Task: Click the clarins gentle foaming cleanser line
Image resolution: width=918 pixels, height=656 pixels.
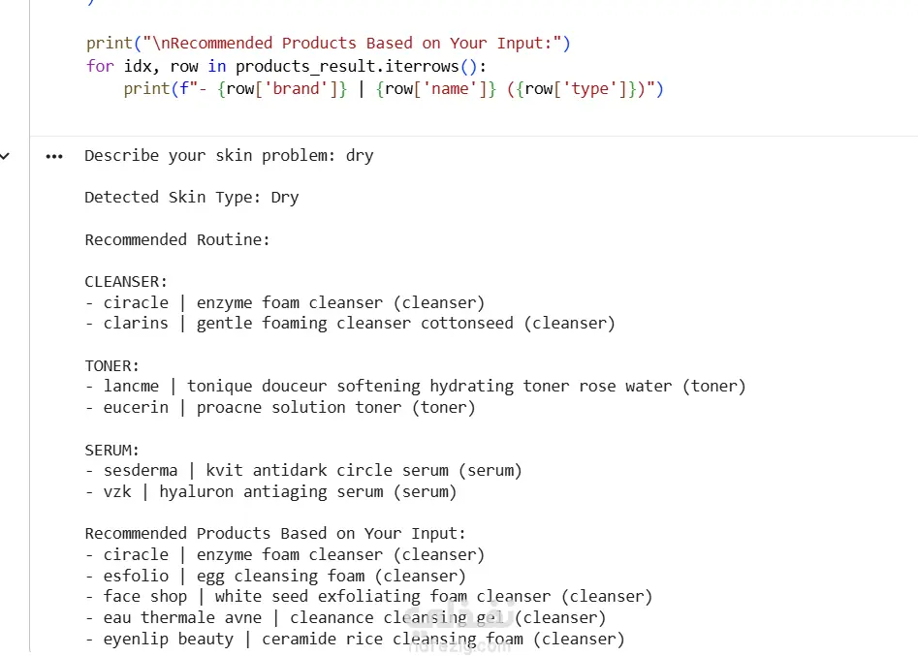Action: coord(350,323)
